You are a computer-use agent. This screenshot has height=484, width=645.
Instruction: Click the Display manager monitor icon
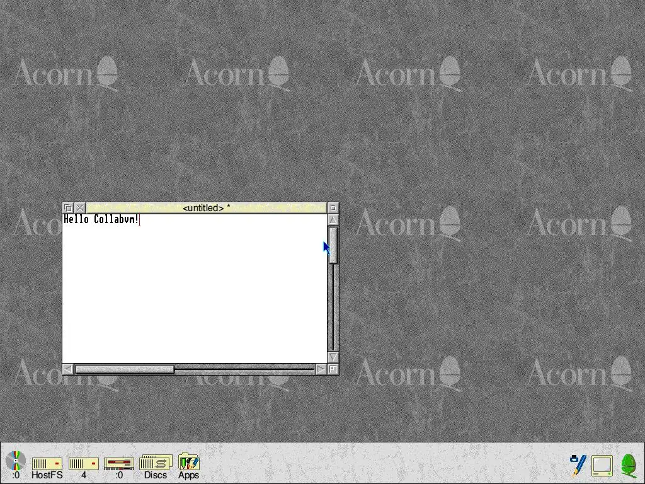(x=602, y=466)
